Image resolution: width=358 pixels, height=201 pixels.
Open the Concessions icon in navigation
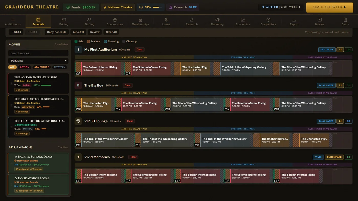(x=115, y=20)
